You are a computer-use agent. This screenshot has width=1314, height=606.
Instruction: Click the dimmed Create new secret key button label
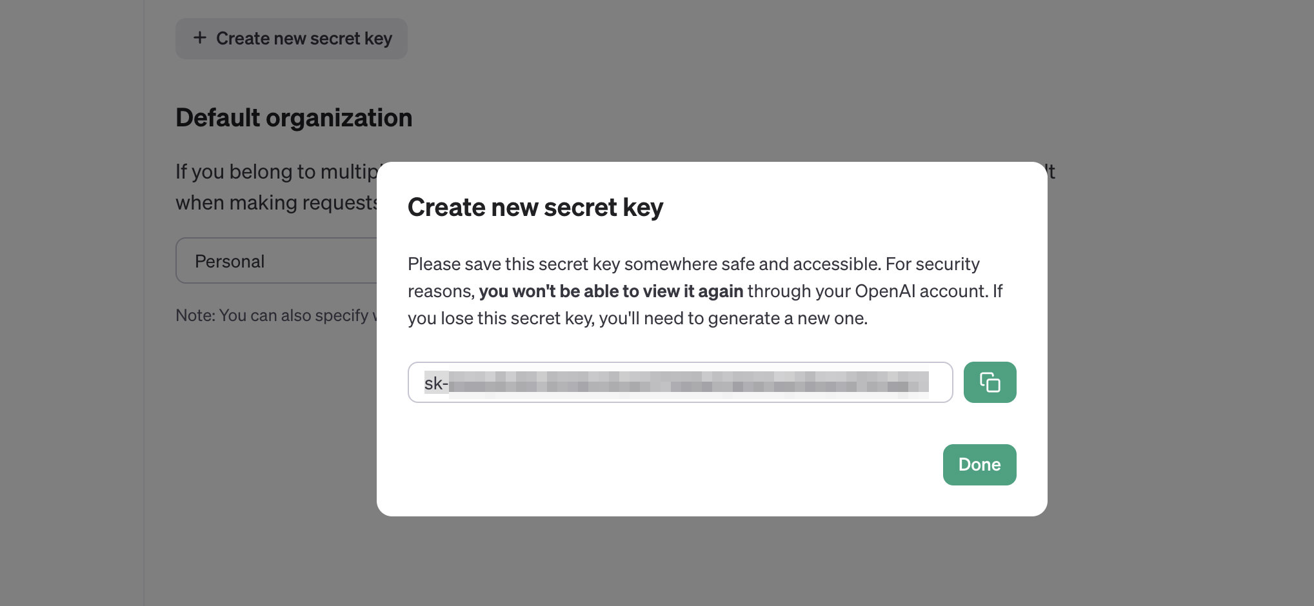(304, 39)
